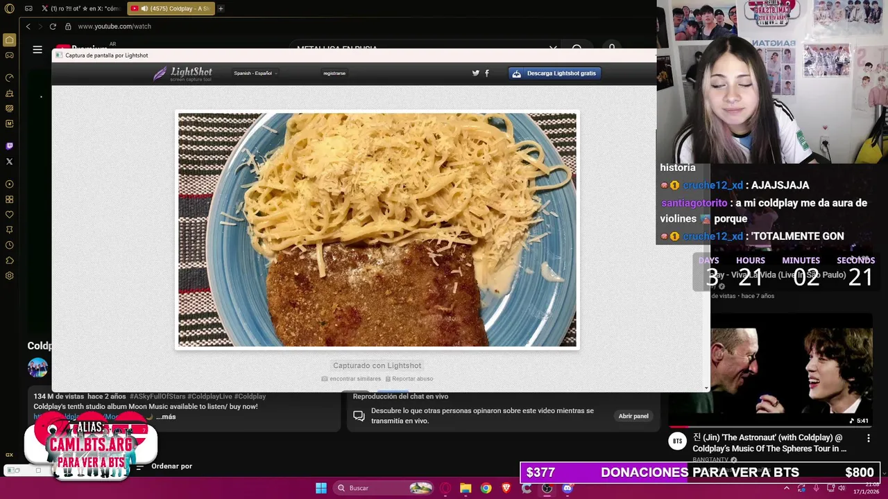Image resolution: width=888 pixels, height=499 pixels.
Task: Click the LightShot logo
Action: pos(183,73)
